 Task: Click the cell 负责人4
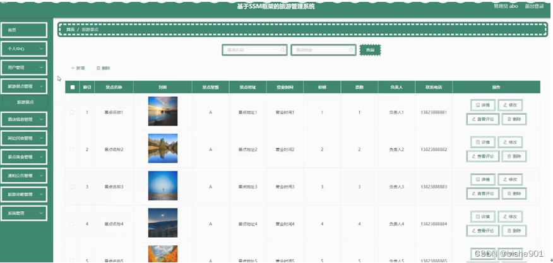[396, 224]
